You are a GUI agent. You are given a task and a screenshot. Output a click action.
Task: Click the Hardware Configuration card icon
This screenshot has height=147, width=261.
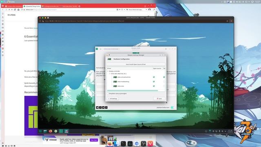[109, 59]
